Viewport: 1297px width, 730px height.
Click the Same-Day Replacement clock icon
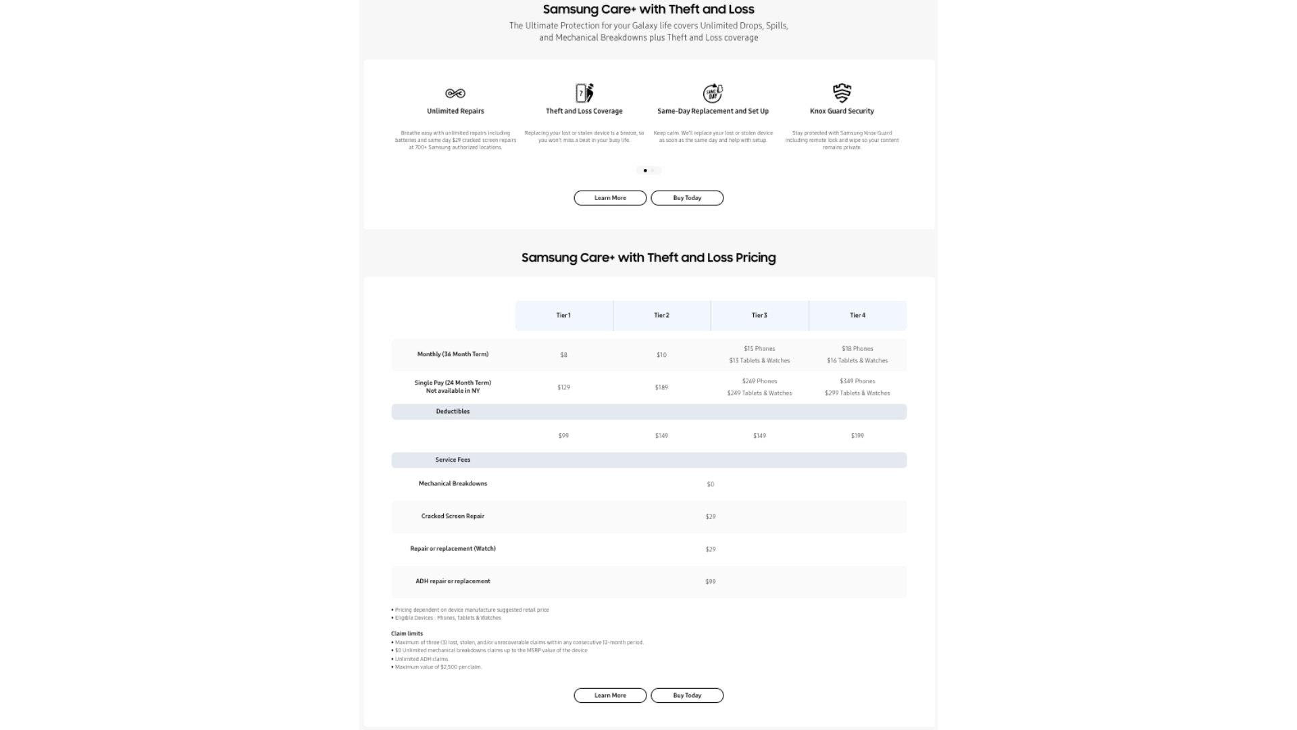click(713, 93)
